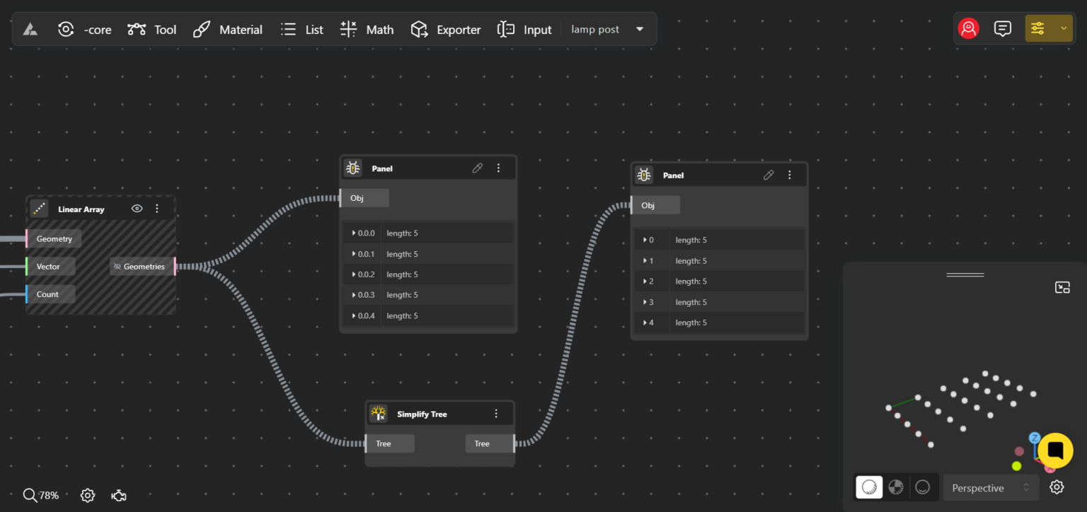Click the Nodi logo in the top toolbar

pyautogui.click(x=30, y=29)
